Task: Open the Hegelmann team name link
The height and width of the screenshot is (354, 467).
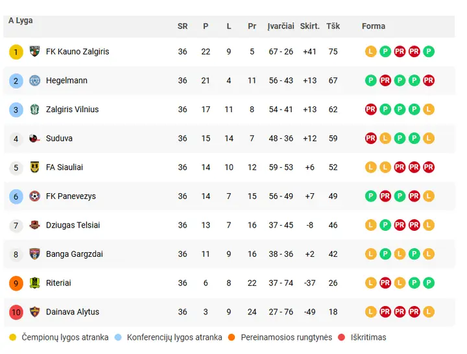Action: point(66,80)
